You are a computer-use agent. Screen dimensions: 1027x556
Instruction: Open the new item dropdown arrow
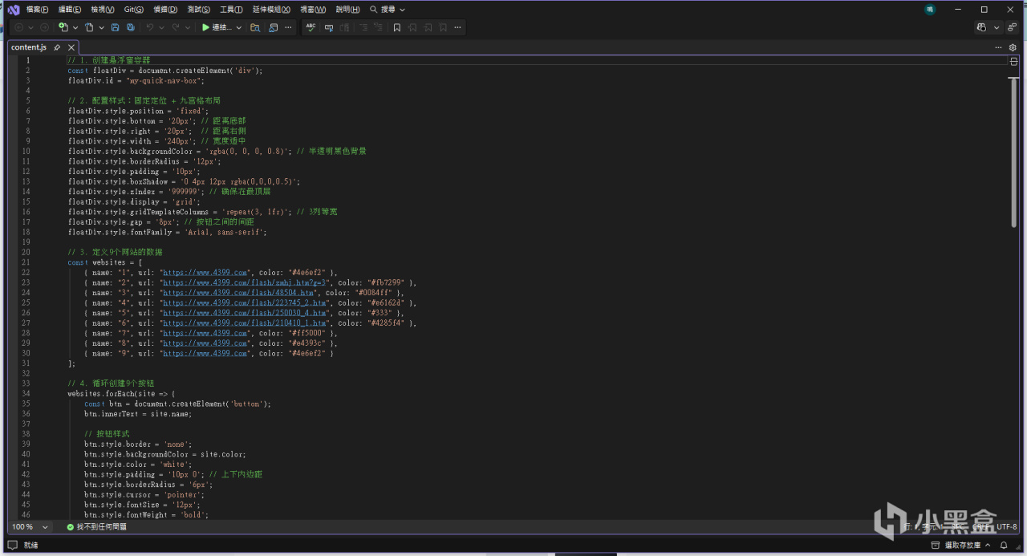coord(75,27)
